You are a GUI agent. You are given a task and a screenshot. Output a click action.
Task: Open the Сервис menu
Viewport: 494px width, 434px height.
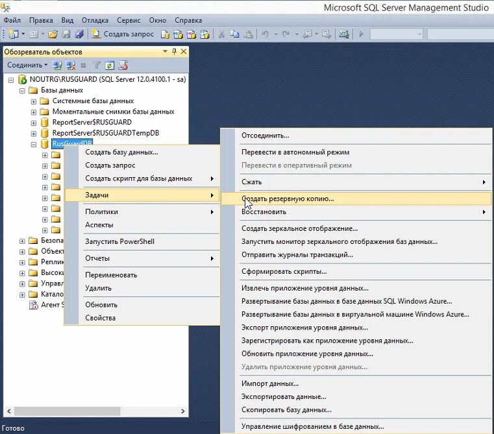pos(129,20)
